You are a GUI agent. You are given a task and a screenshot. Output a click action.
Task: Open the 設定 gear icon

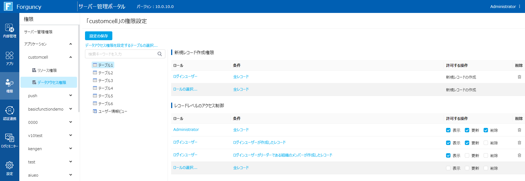[x=9, y=168]
